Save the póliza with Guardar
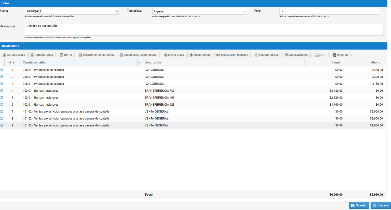 coord(359,205)
